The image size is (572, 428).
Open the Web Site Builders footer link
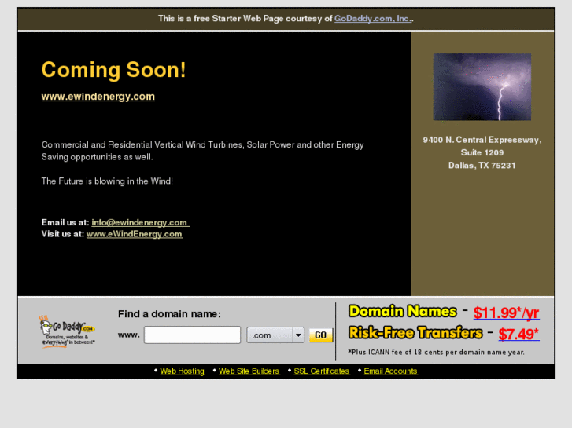pos(249,371)
